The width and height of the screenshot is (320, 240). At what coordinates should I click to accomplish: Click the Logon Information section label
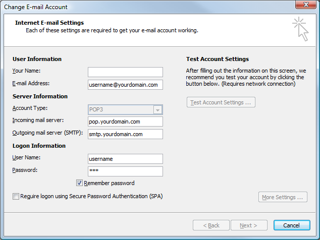pyautogui.click(x=39, y=146)
